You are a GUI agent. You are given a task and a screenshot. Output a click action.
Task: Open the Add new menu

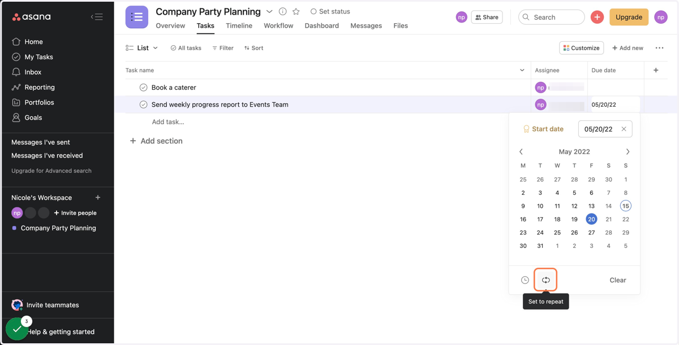(628, 48)
